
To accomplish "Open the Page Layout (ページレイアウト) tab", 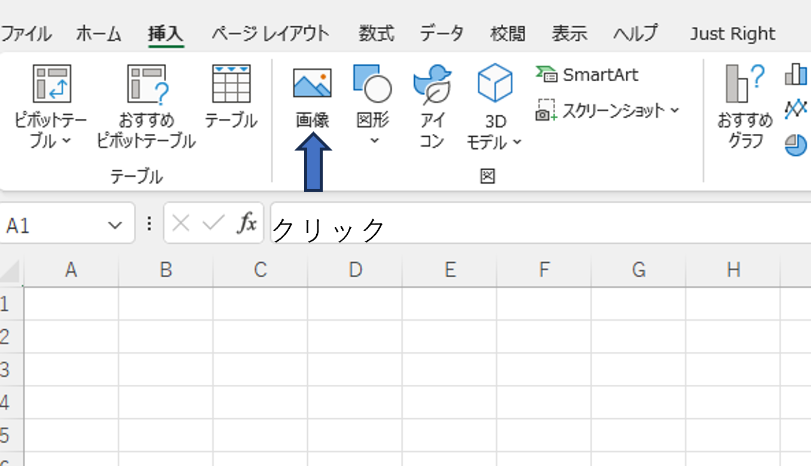I will pos(270,33).
